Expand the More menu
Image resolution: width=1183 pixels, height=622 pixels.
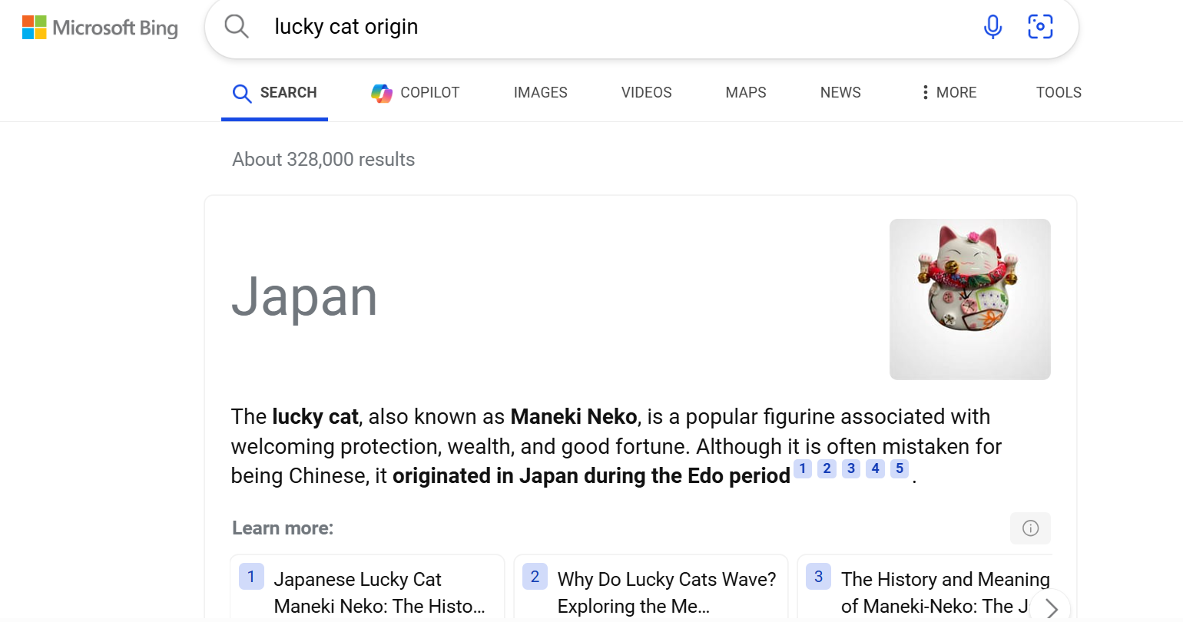[x=949, y=93]
